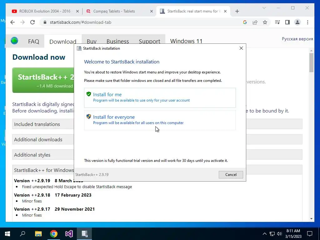
Task: Close the StartIsBack browser tab
Action: click(225, 11)
